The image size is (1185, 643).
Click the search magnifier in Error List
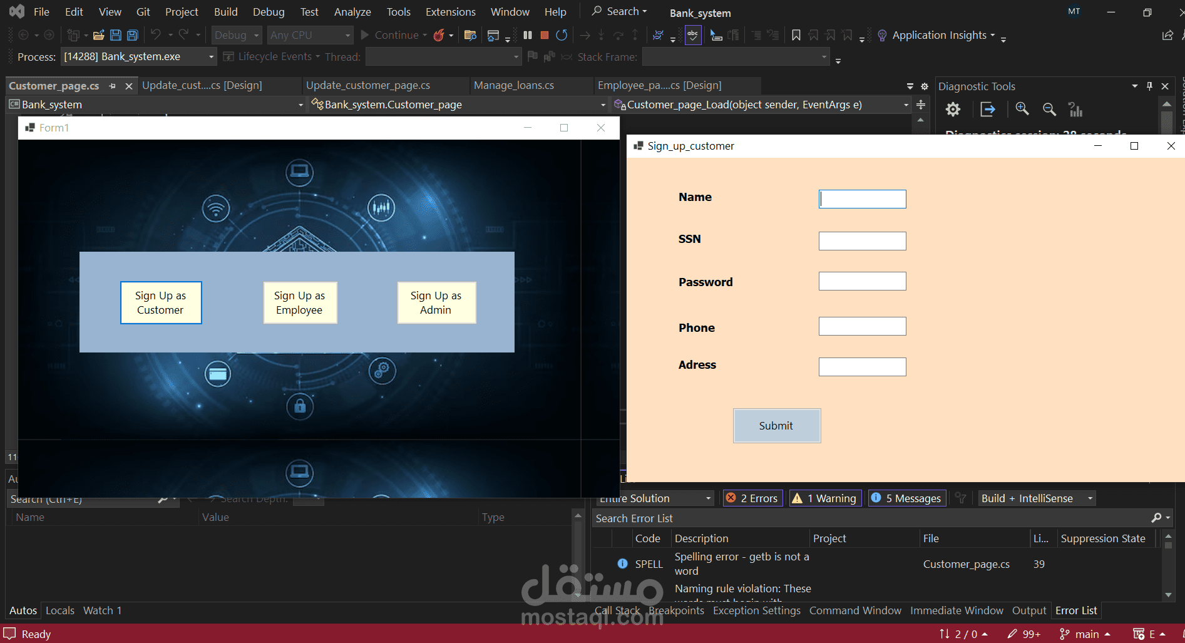pos(1156,518)
